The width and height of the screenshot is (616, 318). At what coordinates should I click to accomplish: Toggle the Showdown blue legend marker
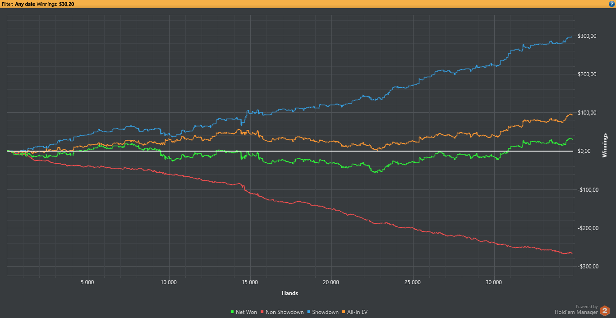tap(309, 312)
